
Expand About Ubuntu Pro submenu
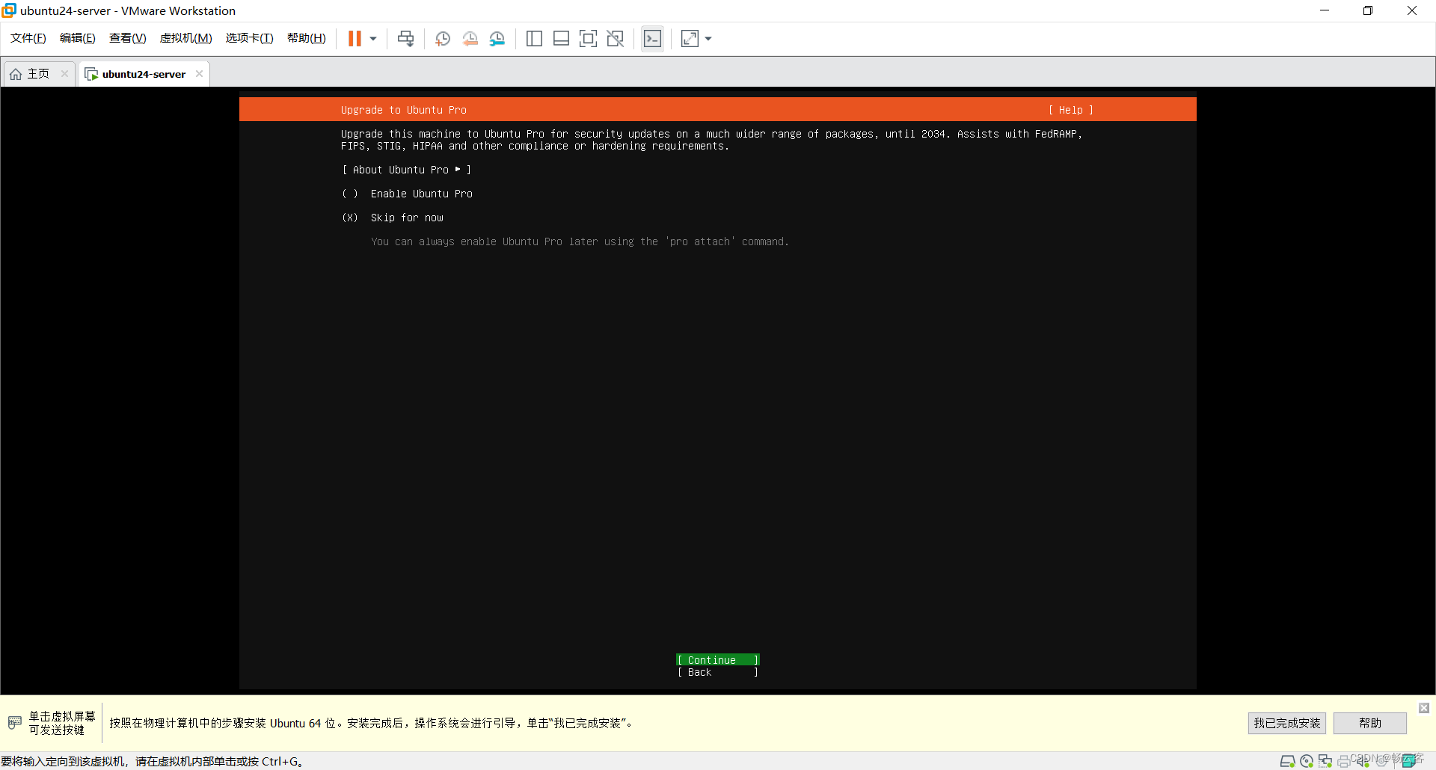coord(406,170)
